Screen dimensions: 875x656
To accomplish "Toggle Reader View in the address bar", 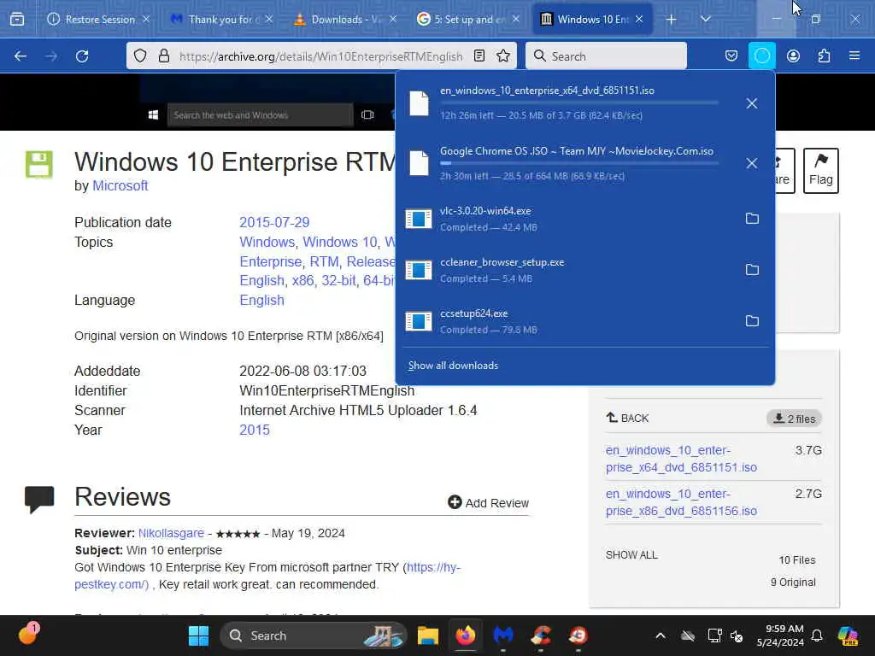I will [x=479, y=56].
